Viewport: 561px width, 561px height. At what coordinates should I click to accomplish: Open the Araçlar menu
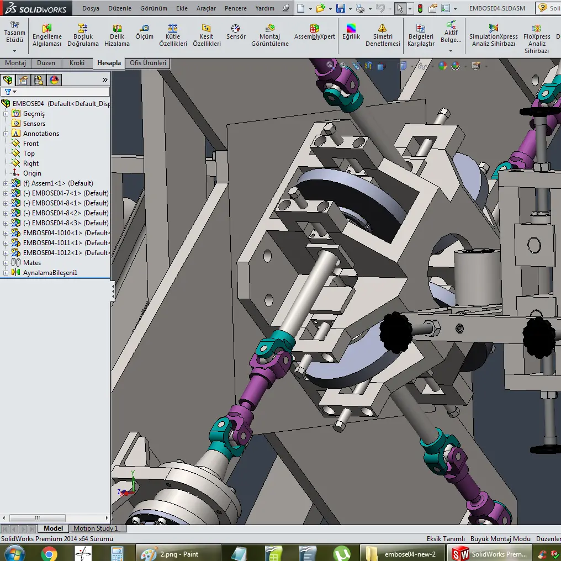pyautogui.click(x=206, y=8)
